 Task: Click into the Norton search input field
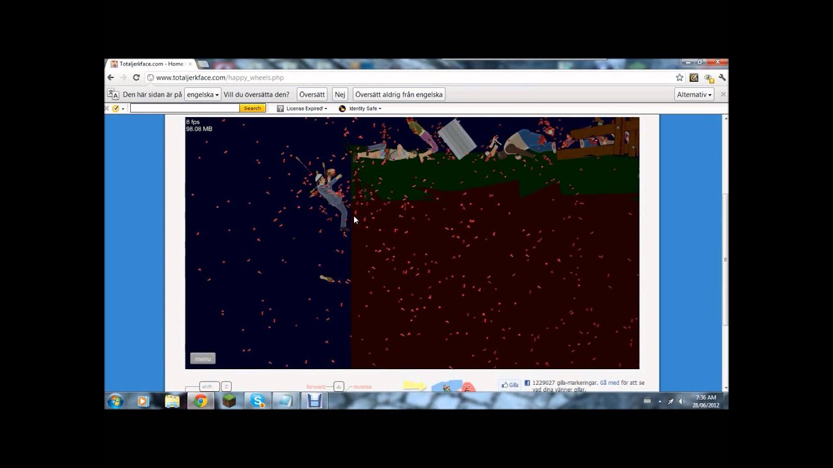pos(185,109)
